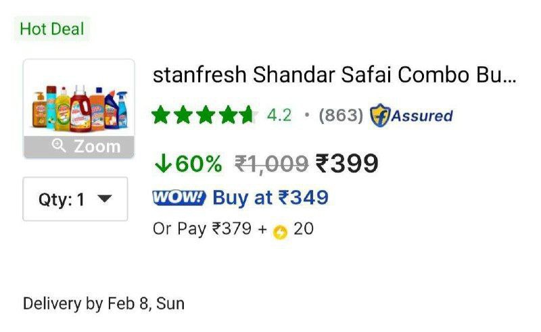Click the Flipkart Assured shield icon
This screenshot has width=541, height=332.
point(380,115)
